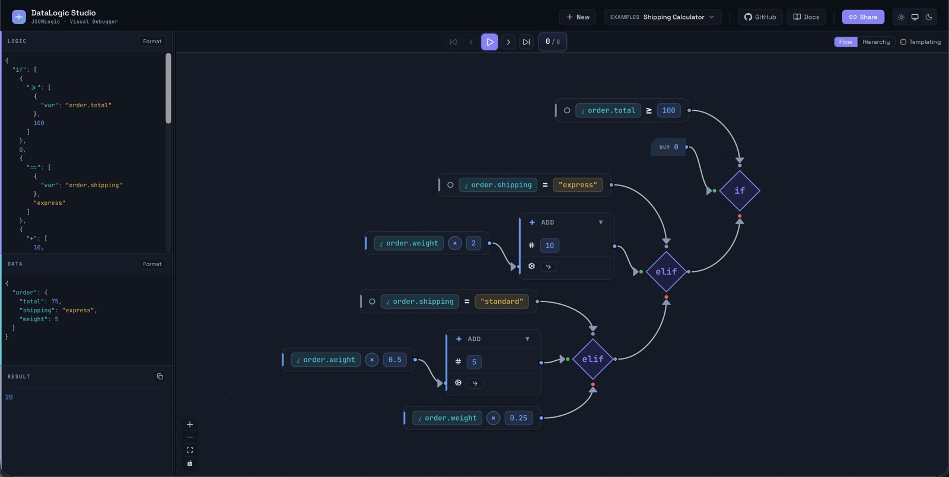Screen dimensions: 949x477
Task: Toggle canvas interactivity lock icon
Action: [x=190, y=463]
